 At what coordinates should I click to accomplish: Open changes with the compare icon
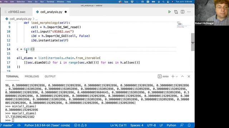176,12
